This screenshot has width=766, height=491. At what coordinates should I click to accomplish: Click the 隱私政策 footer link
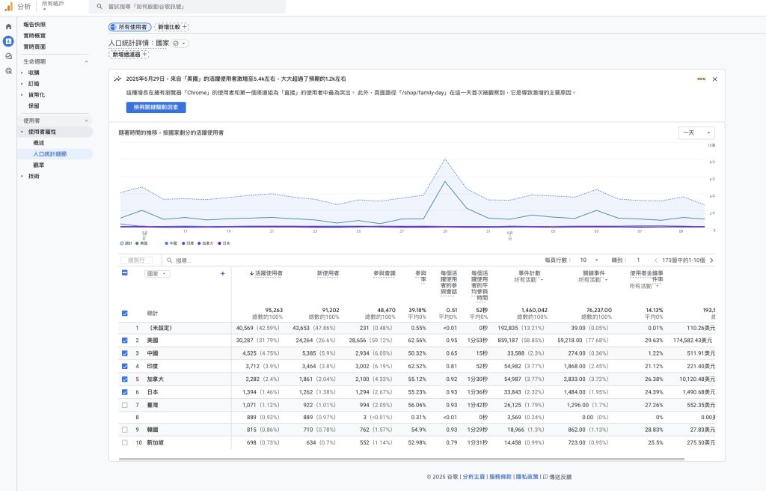pos(528,476)
